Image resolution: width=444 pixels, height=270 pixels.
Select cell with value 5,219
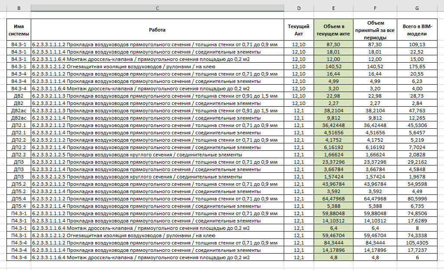(417, 140)
